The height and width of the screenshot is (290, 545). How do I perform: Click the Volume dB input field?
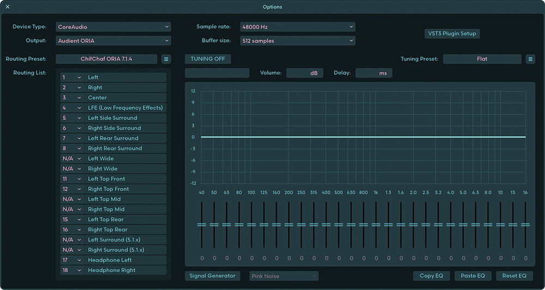pos(305,73)
